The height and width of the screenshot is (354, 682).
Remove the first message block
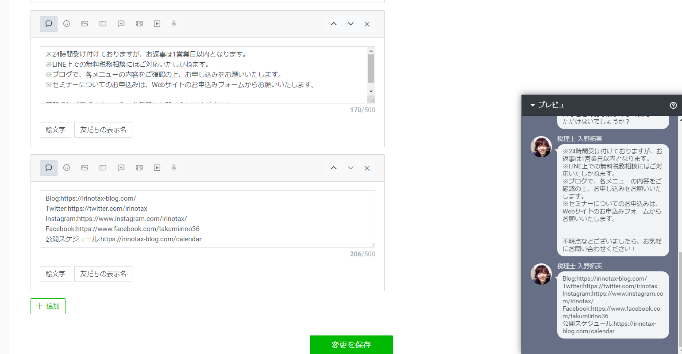tap(367, 24)
